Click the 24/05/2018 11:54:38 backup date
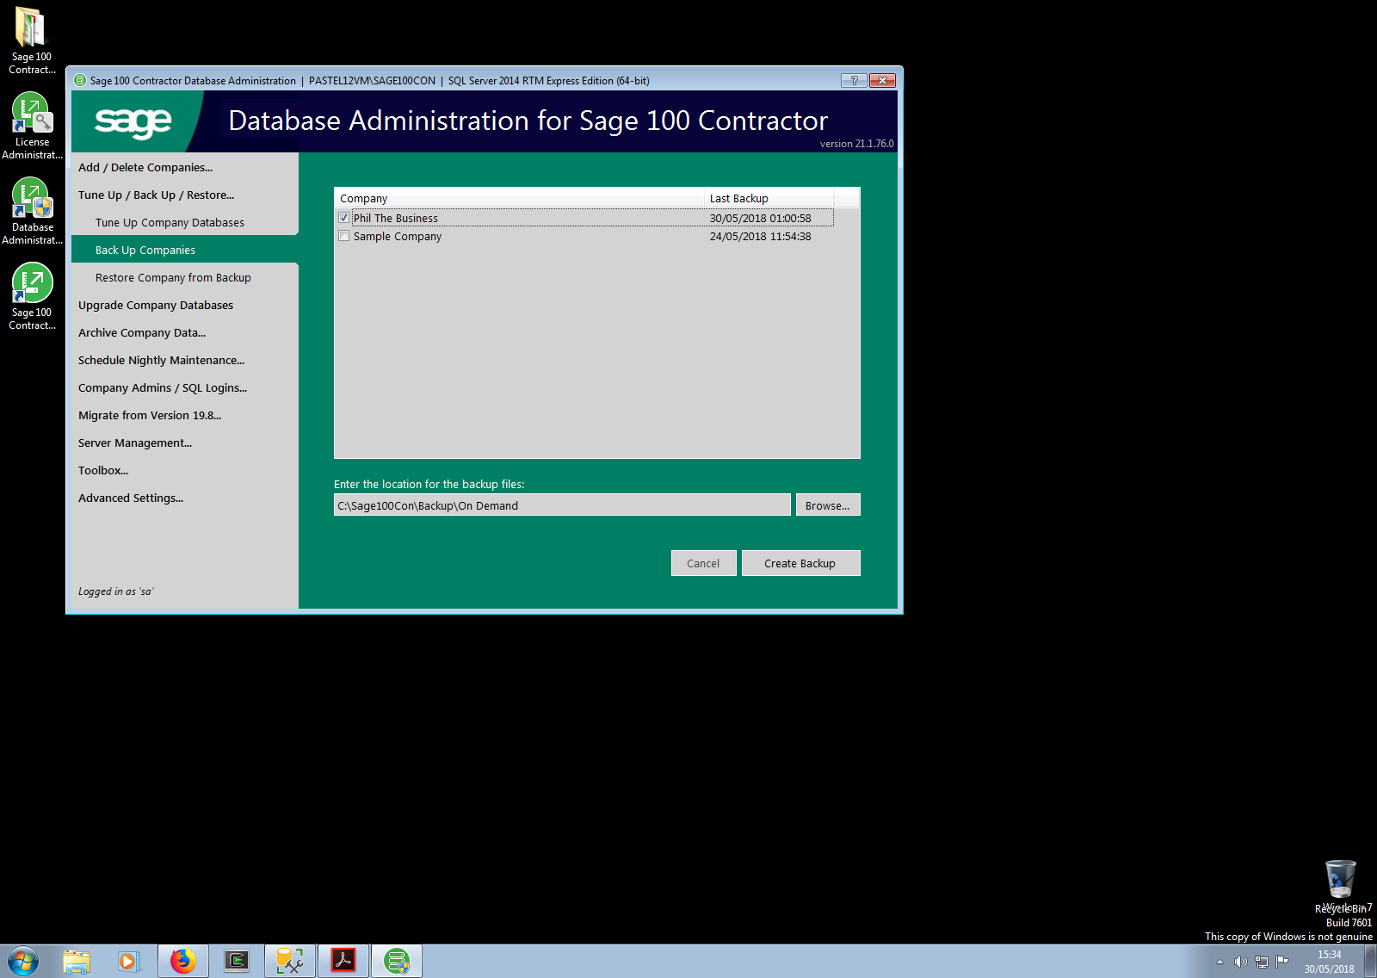Viewport: 1377px width, 978px height. click(x=760, y=236)
